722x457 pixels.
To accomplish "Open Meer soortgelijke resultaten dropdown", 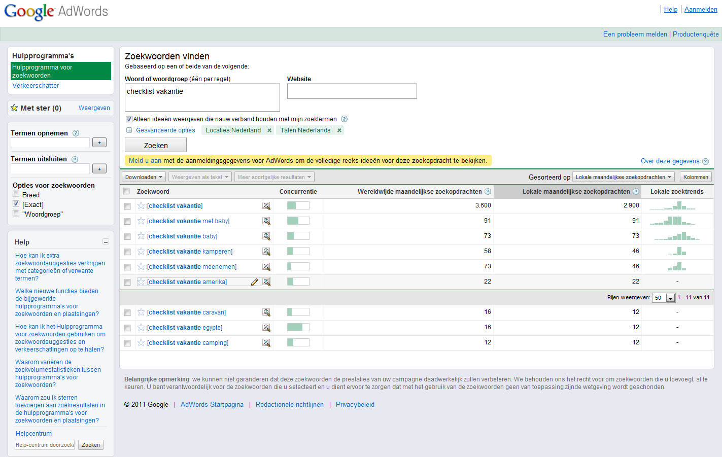I will pyautogui.click(x=274, y=177).
